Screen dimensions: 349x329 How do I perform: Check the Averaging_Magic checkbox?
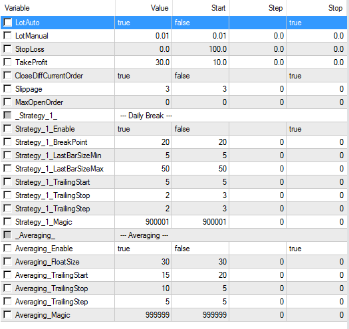coord(7,315)
